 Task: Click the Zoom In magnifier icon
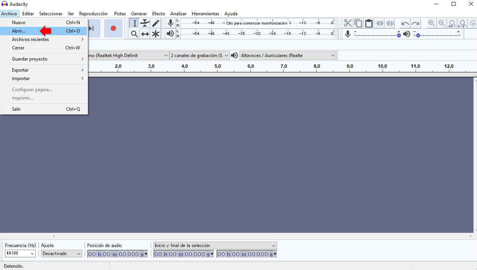[x=432, y=23]
